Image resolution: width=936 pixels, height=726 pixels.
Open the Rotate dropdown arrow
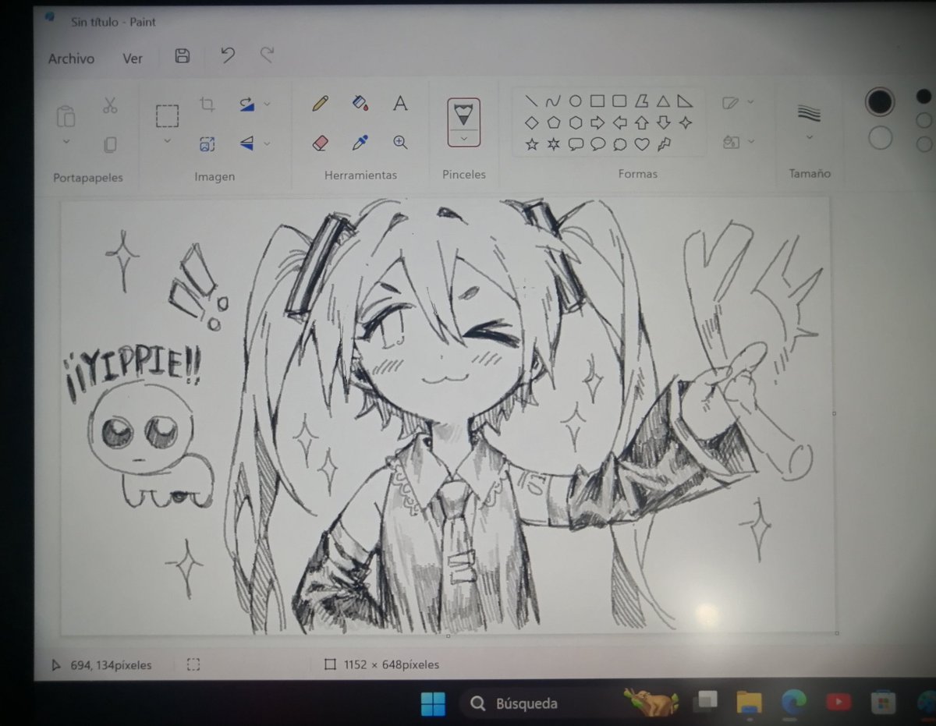pos(267,104)
